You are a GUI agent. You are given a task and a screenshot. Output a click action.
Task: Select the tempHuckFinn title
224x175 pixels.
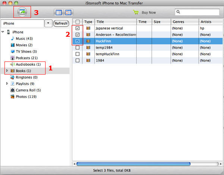click(x=108, y=54)
